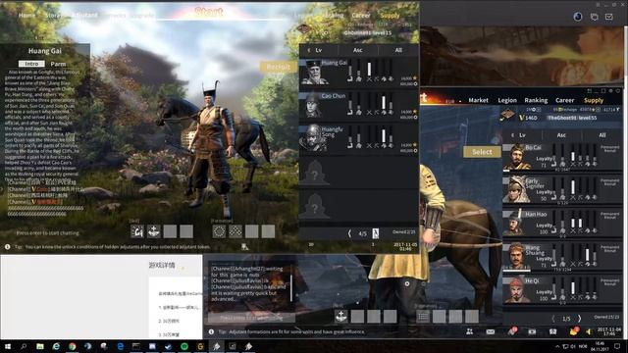
Task: Toggle Asc sort order in left window
Action: (357, 50)
